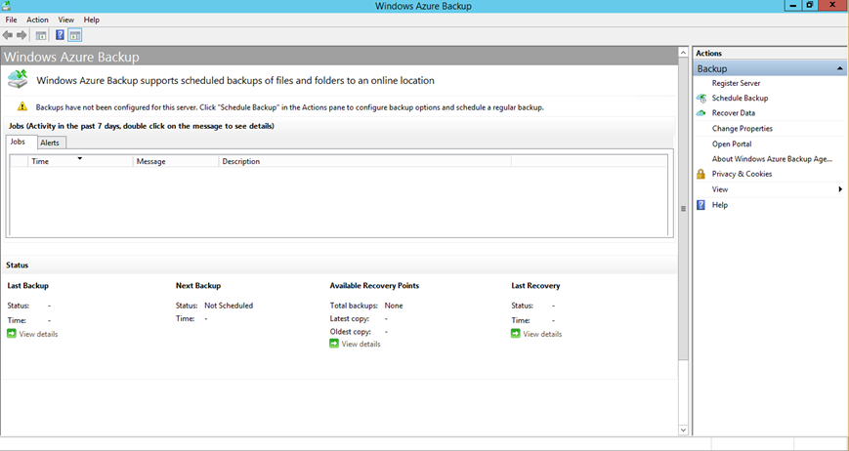Select the main pane scroll up arrow

pyautogui.click(x=683, y=53)
